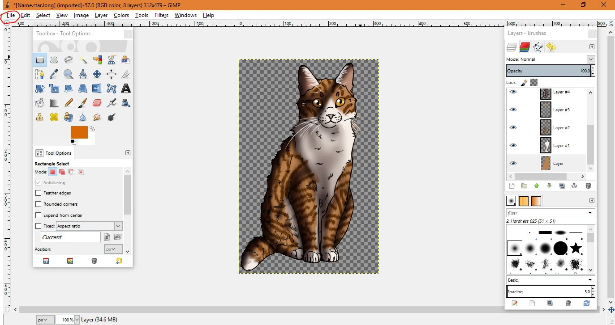Select the Zoom magnifier tool
This screenshot has width=615, height=325.
(x=69, y=74)
